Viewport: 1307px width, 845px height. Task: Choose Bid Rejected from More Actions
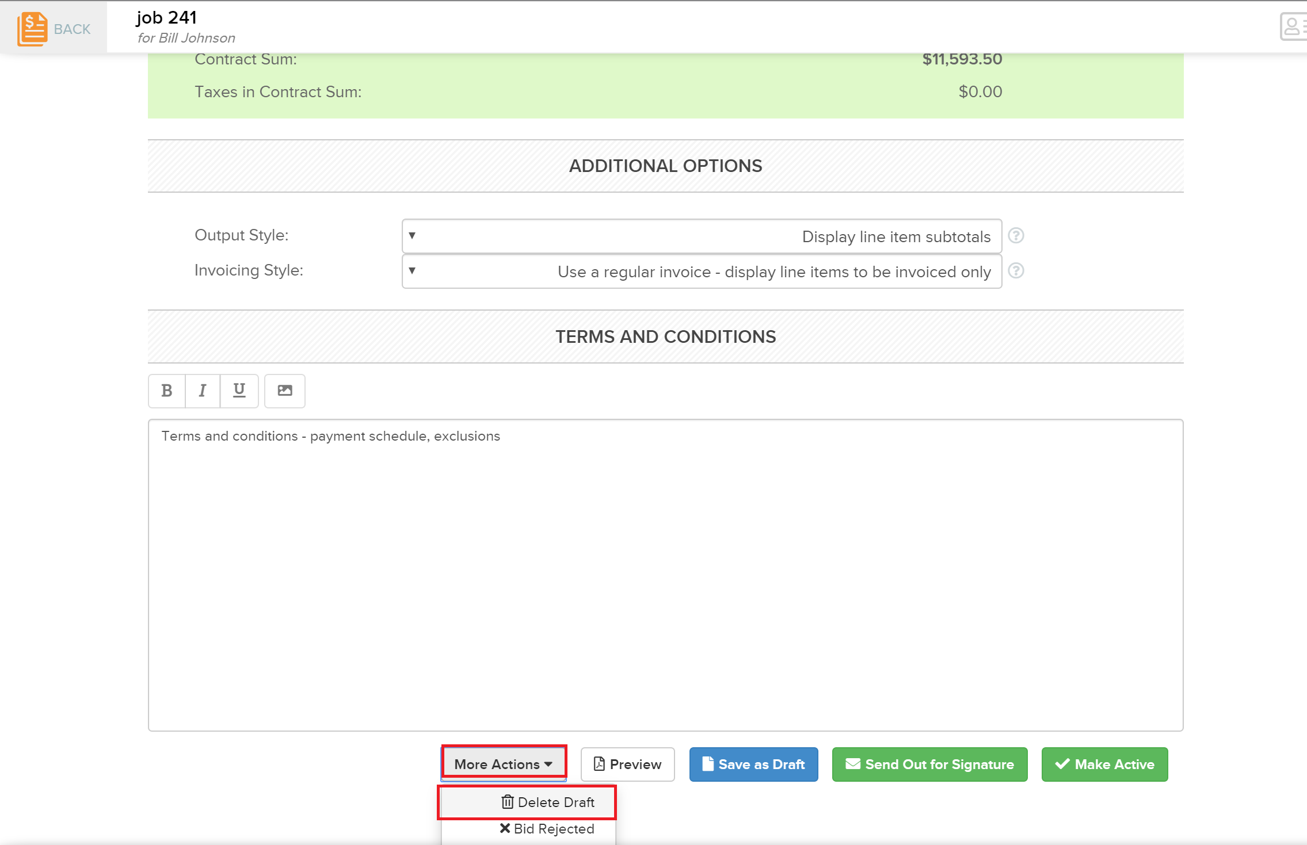click(547, 829)
